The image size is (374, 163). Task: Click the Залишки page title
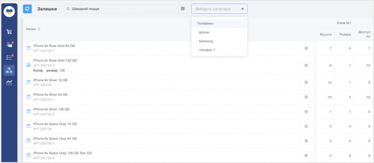(x=47, y=9)
